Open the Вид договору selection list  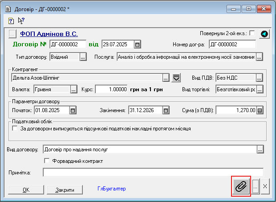pyautogui.click(x=260, y=149)
